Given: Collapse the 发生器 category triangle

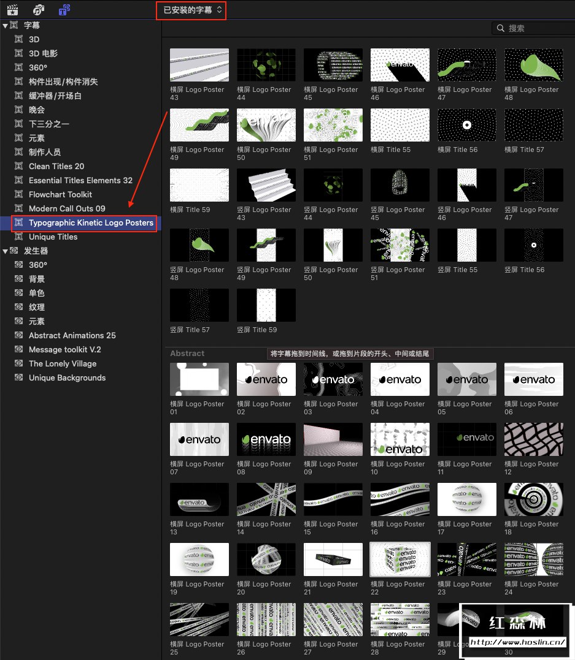Looking at the screenshot, I should (x=5, y=251).
